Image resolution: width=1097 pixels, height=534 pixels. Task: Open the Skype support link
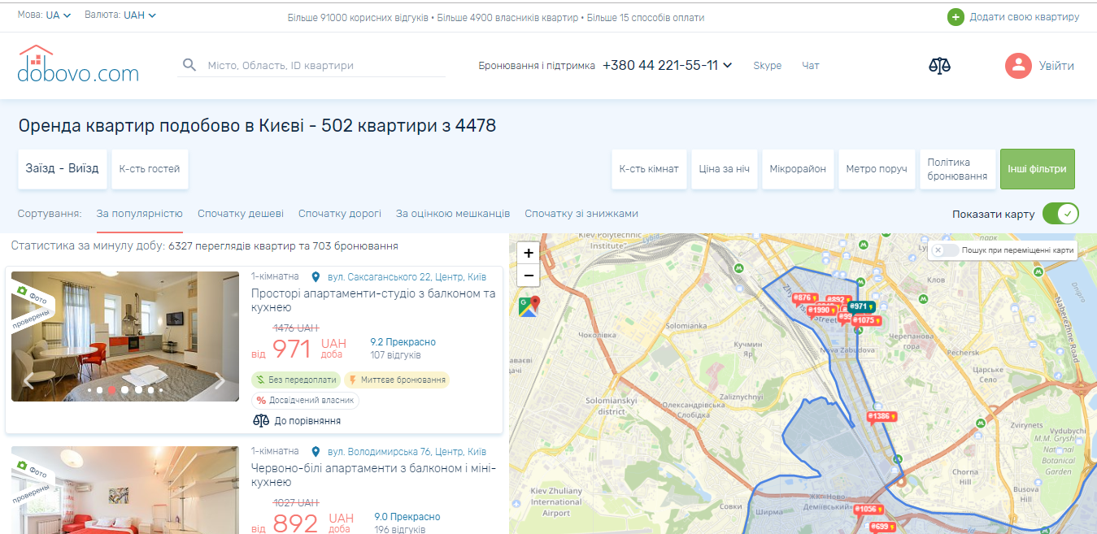click(767, 66)
